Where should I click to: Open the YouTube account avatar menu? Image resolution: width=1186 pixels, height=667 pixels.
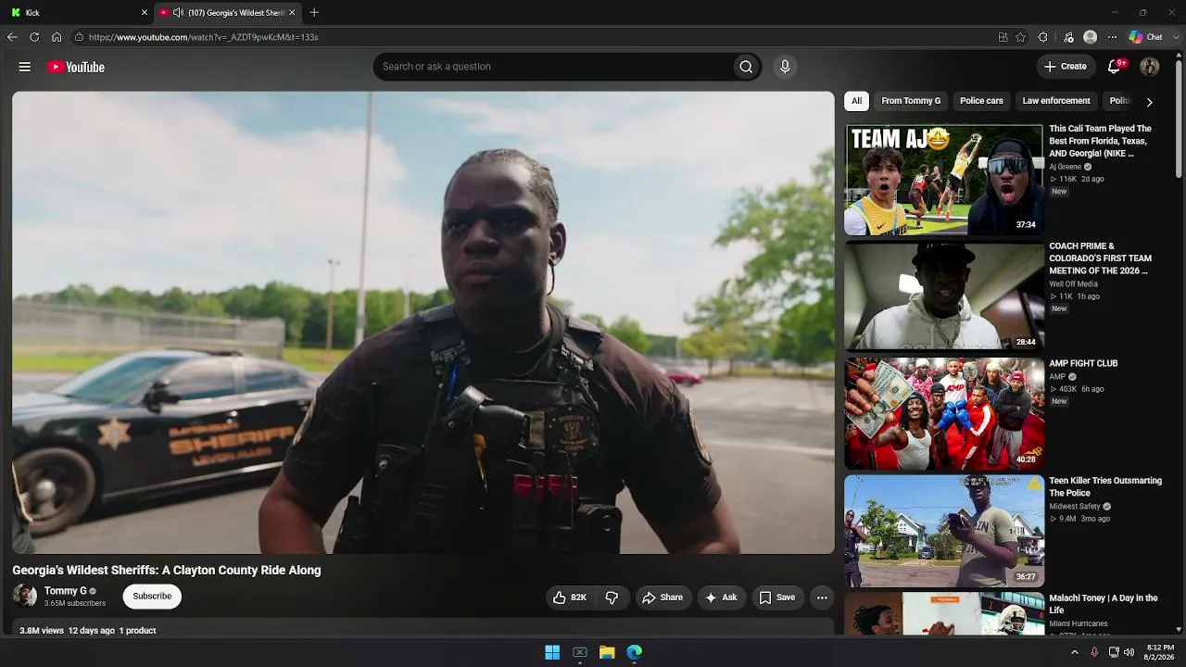[1150, 67]
